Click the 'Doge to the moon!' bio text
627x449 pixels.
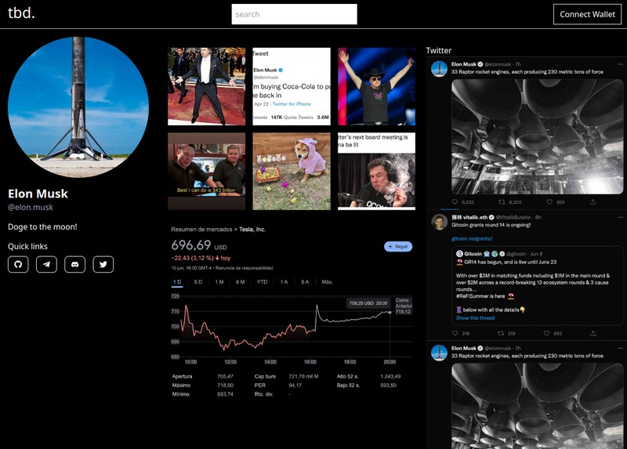(42, 226)
